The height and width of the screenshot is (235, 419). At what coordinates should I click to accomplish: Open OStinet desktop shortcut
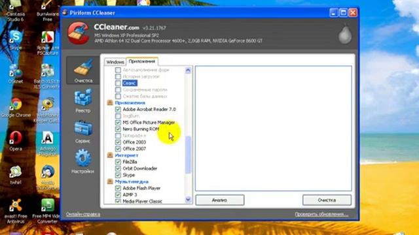16,74
